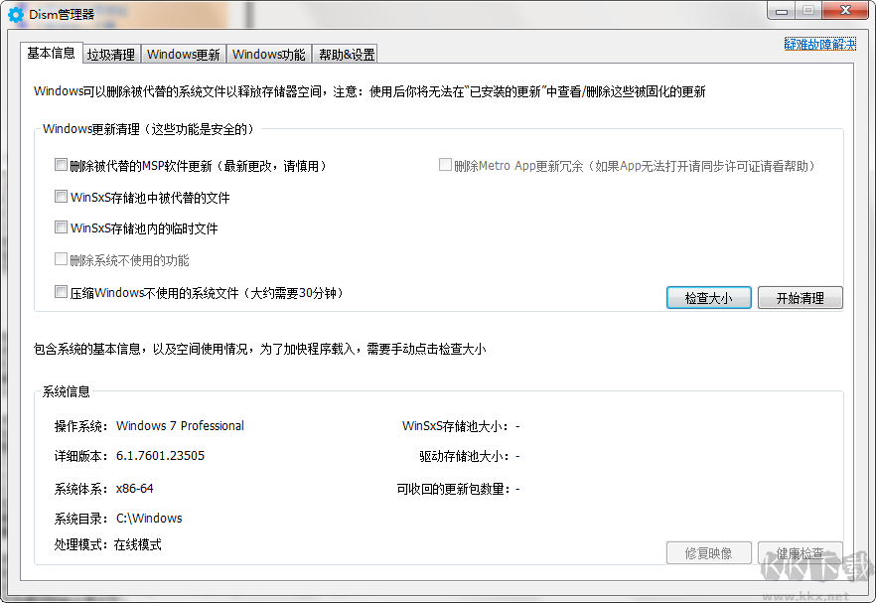Check WinSxS存储池中被代替的文件 option
This screenshot has height=603, width=876.
tap(61, 197)
